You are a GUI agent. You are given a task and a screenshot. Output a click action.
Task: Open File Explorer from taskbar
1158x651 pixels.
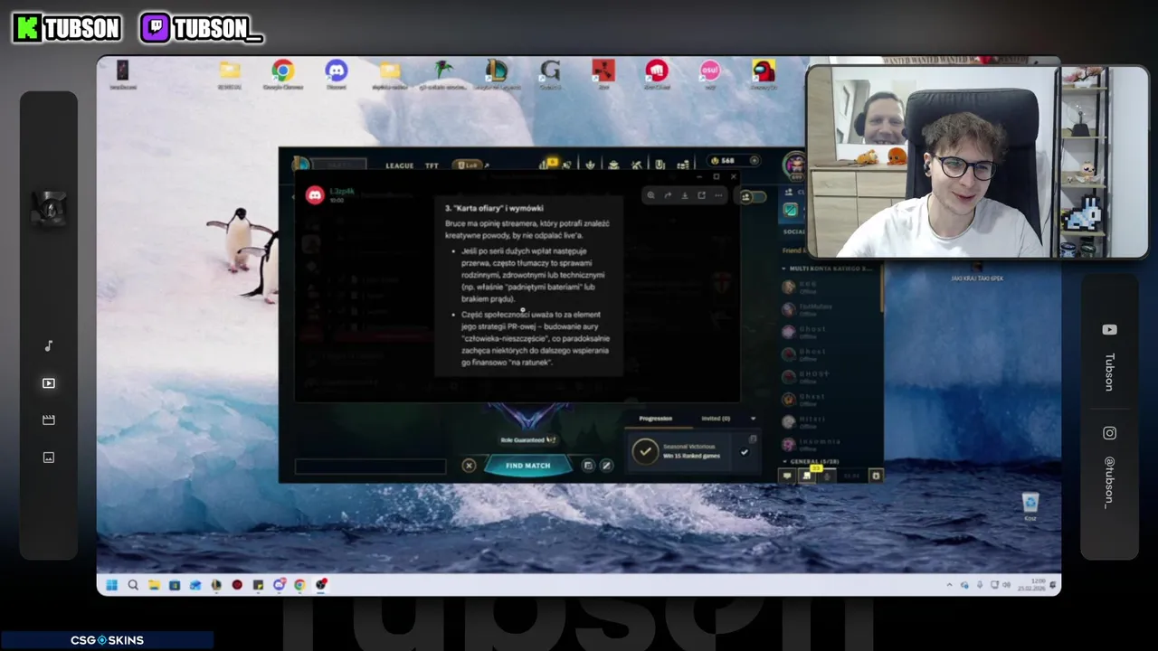pyautogui.click(x=154, y=585)
